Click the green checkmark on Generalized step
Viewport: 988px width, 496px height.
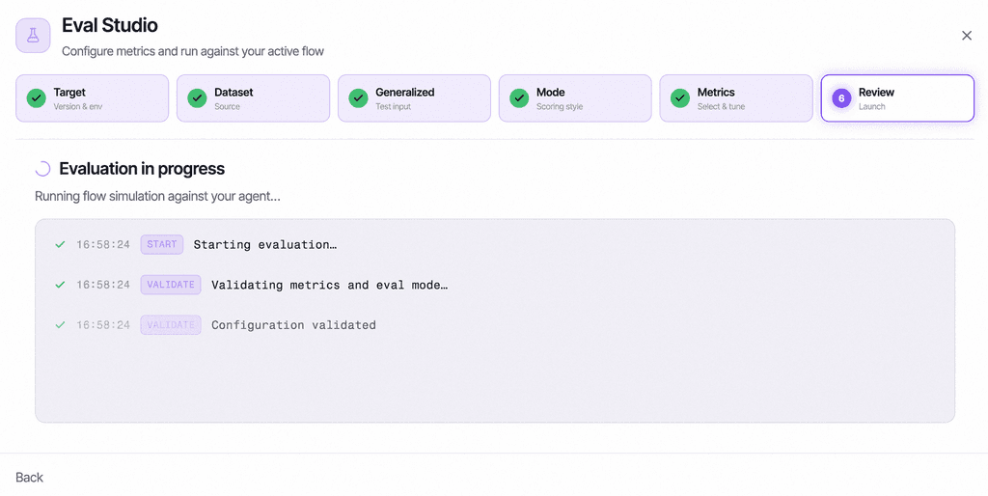coord(359,98)
